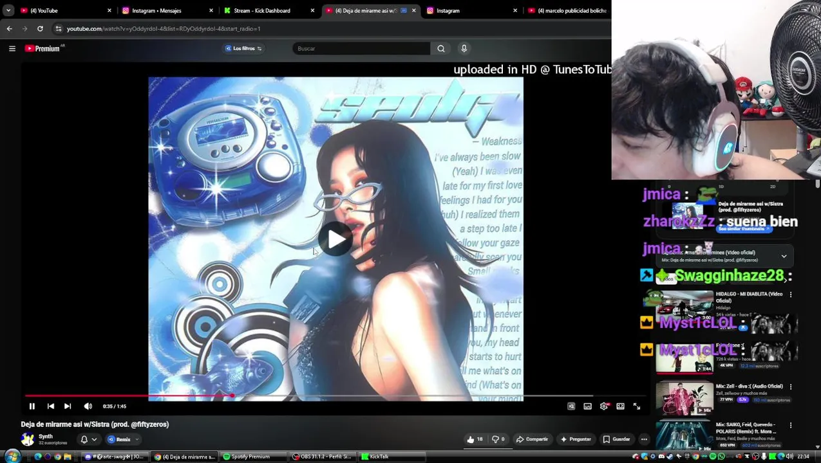Image resolution: width=821 pixels, height=463 pixels.
Task: Open the file explorer folder taskbar icon
Action: point(68,457)
